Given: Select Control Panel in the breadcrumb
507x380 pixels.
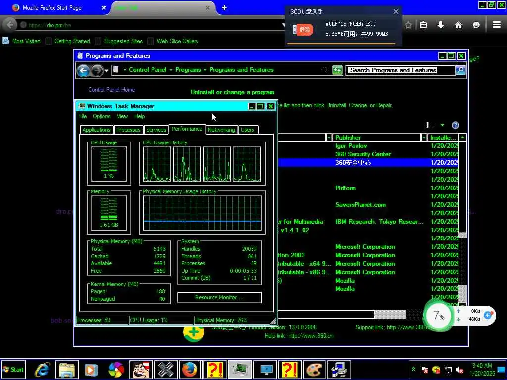Looking at the screenshot, I should coord(148,70).
